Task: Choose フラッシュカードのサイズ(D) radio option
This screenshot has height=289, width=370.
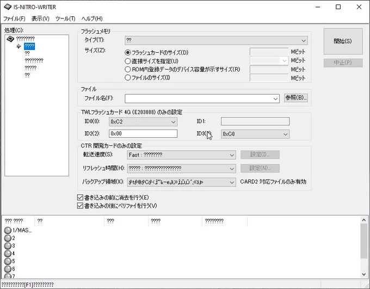Action: 128,52
